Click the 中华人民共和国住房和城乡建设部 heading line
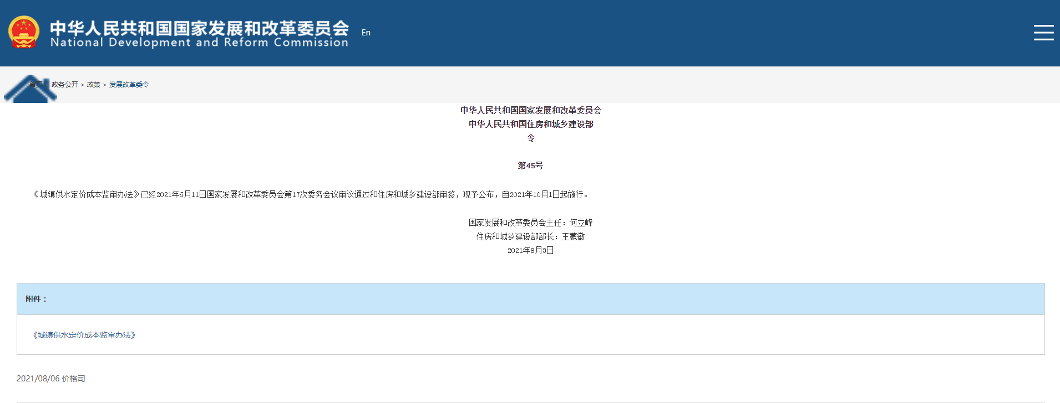The image size is (1060, 403). pos(530,124)
